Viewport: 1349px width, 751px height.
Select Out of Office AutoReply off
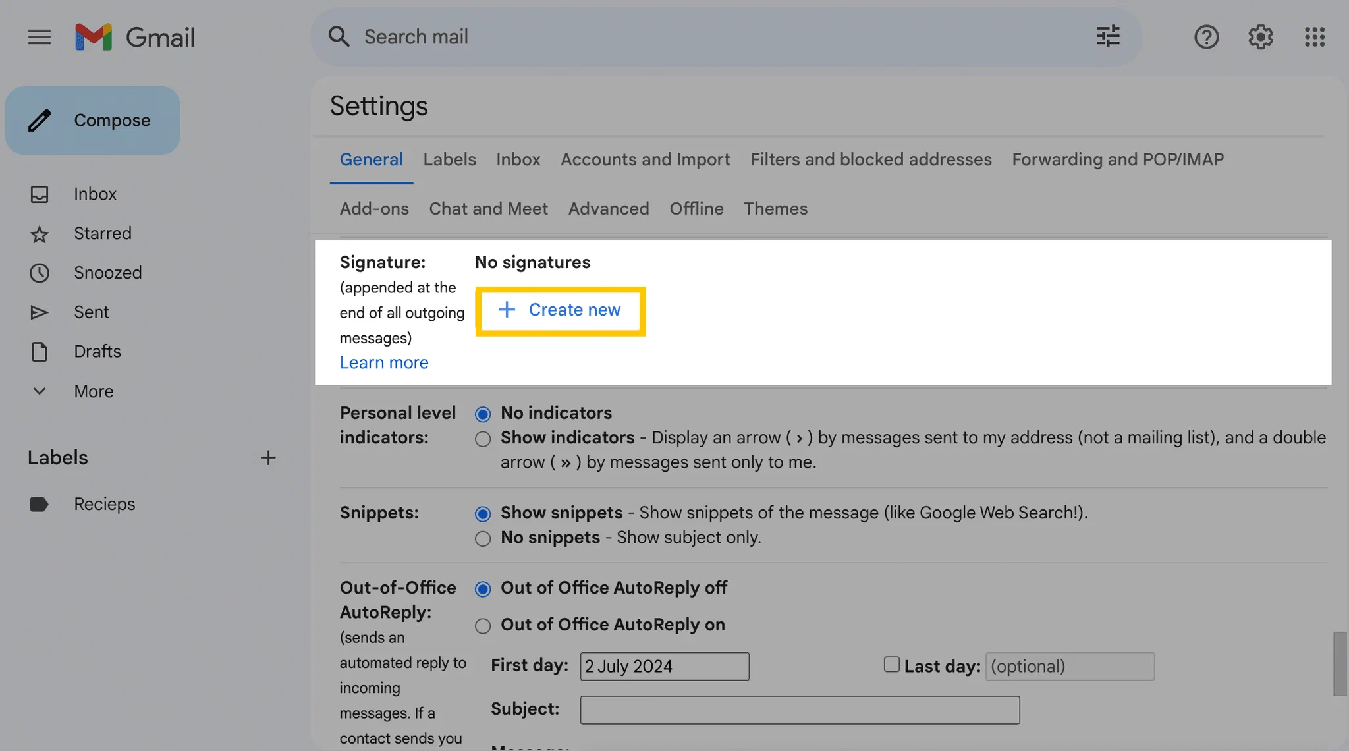[x=483, y=589]
